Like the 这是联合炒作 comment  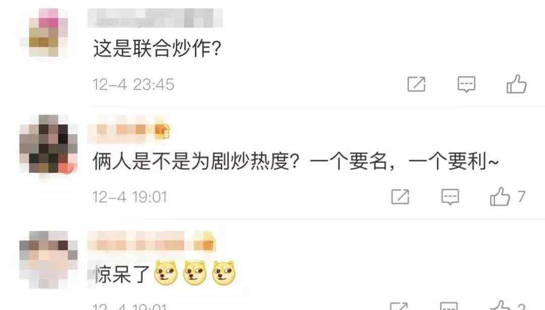click(x=517, y=84)
